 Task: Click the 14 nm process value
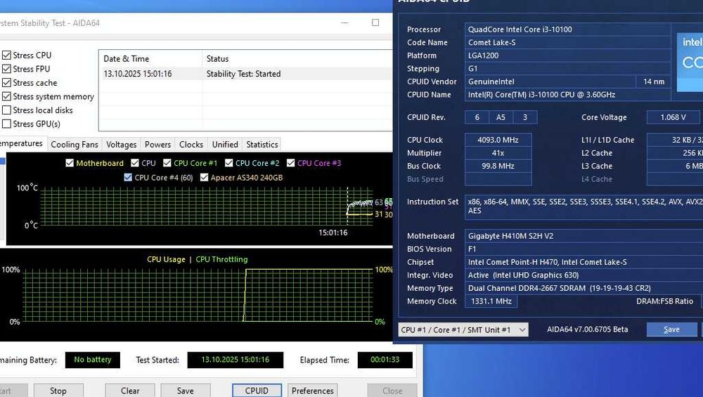654,82
